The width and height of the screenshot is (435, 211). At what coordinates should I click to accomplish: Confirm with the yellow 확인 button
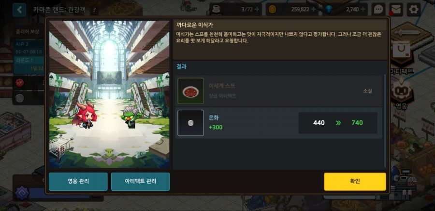[x=355, y=182]
